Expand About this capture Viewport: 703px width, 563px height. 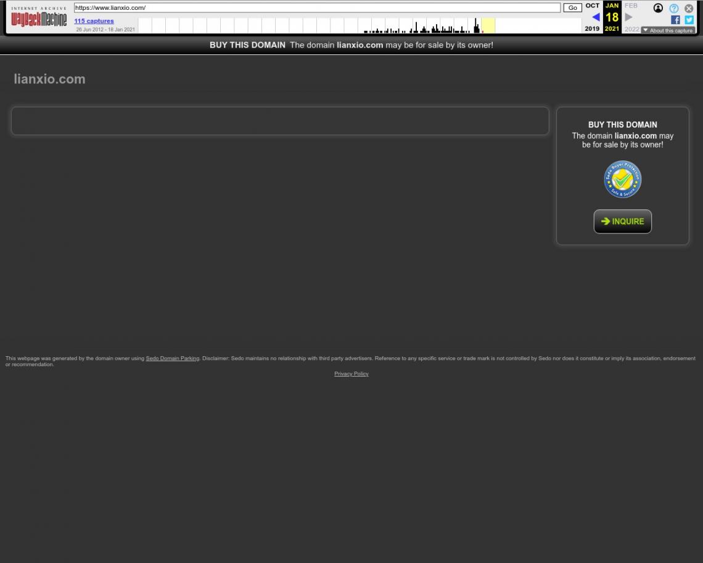(668, 30)
